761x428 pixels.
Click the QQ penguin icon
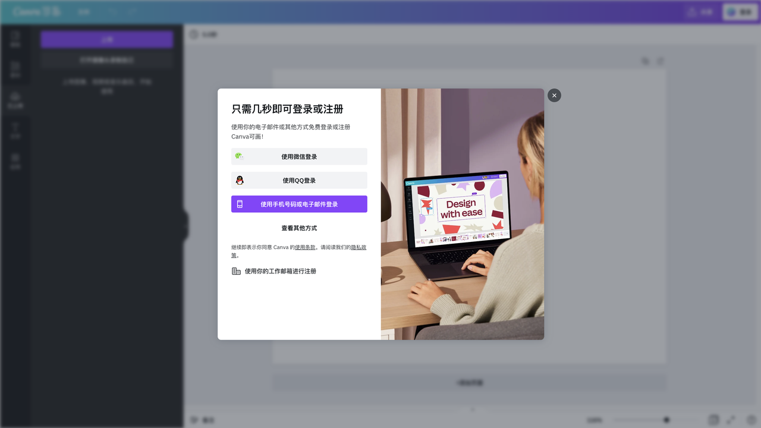click(240, 180)
